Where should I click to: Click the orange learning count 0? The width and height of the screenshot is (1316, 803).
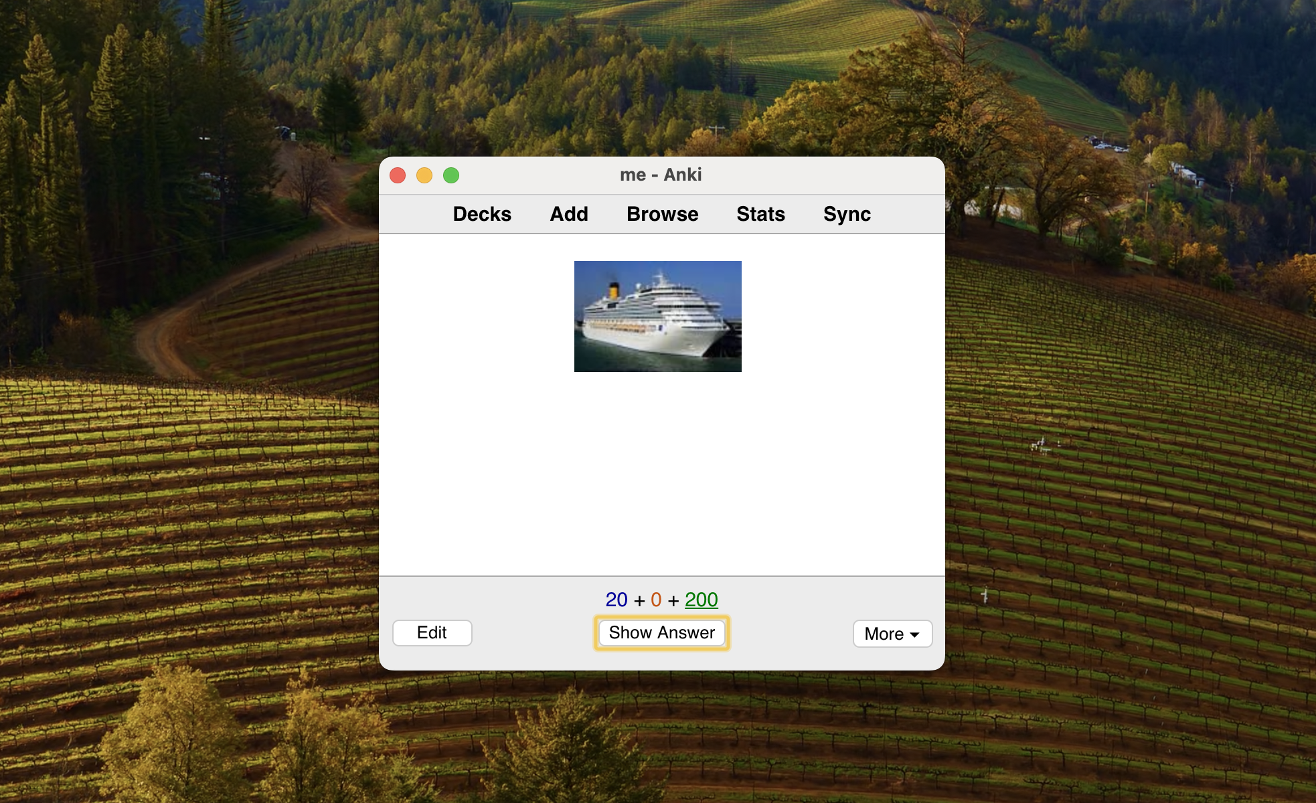pos(656,600)
